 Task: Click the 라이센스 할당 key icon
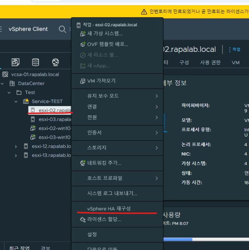click(82, 220)
